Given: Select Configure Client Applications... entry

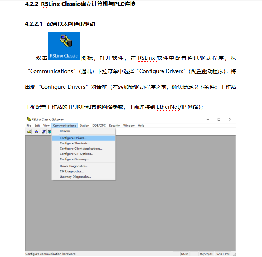Looking at the screenshot, I should (x=83, y=149).
